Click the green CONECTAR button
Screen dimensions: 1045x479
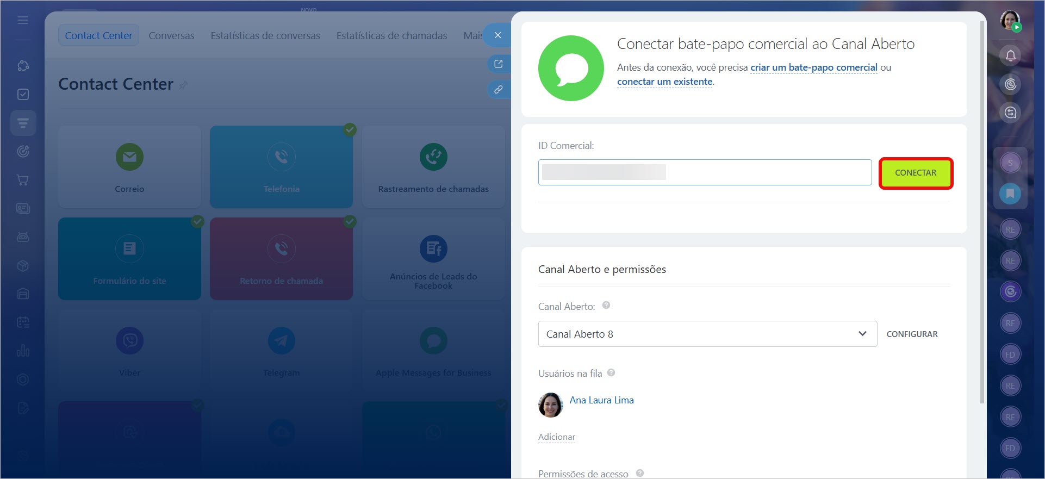pos(916,173)
